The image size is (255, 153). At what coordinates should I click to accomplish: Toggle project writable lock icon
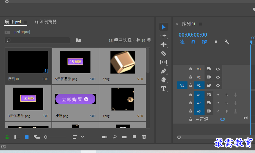tap(7, 137)
